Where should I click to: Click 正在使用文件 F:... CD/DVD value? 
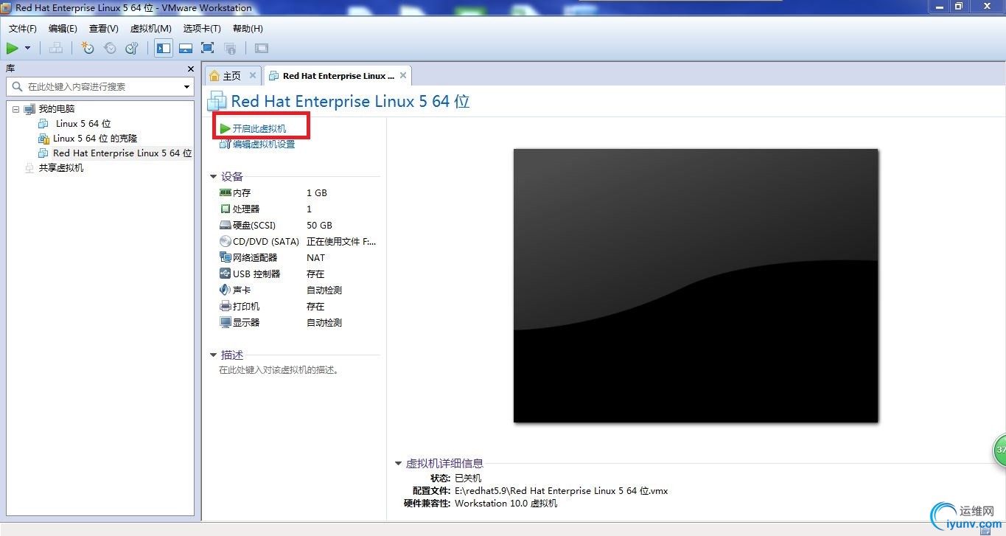coord(341,242)
